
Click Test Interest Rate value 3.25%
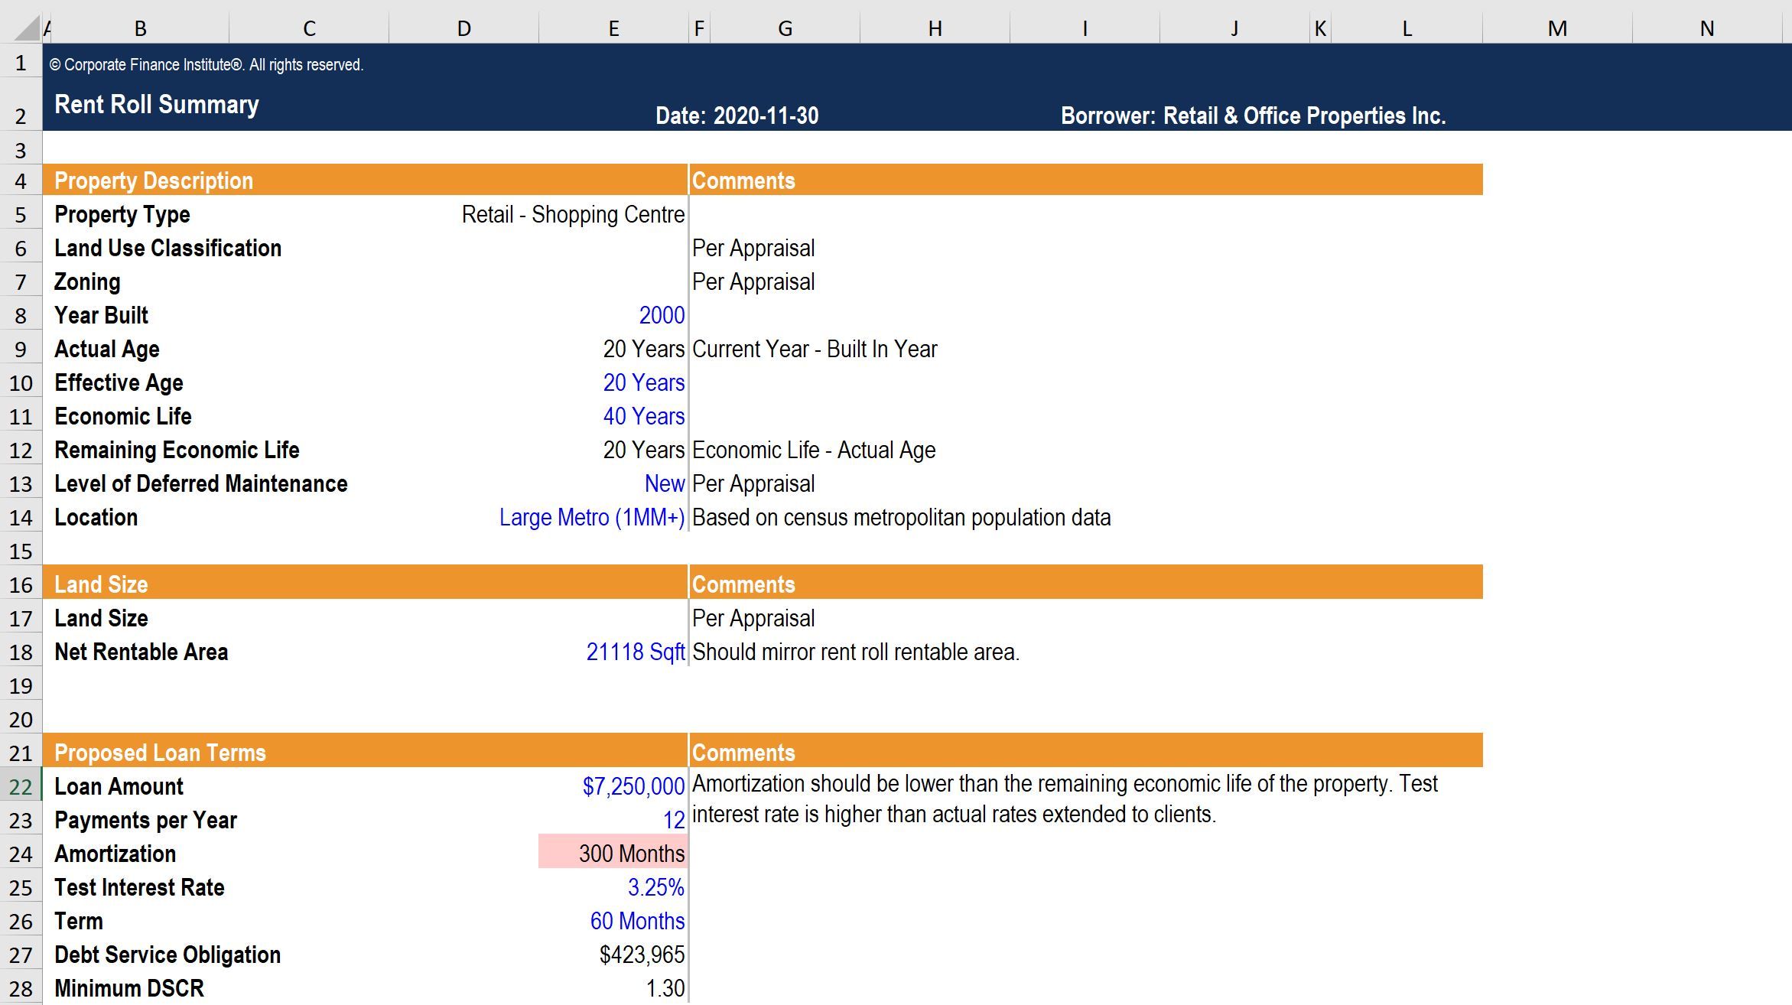coord(655,887)
